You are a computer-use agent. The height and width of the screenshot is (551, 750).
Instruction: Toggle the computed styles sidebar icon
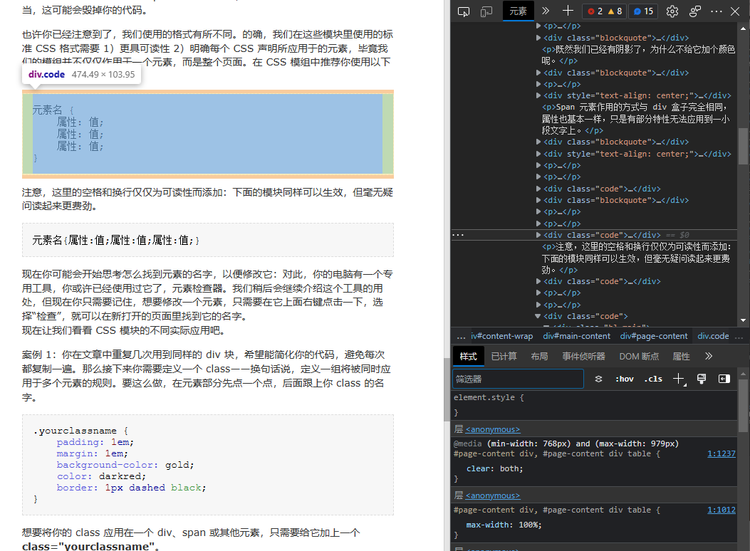724,379
